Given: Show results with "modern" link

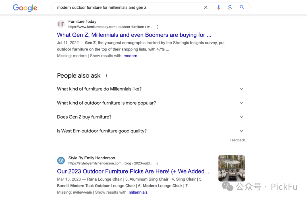Looking at the screenshot, I should point(130,56).
